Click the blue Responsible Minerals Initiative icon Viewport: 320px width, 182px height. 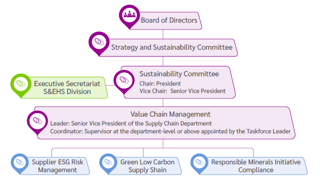click(199, 163)
